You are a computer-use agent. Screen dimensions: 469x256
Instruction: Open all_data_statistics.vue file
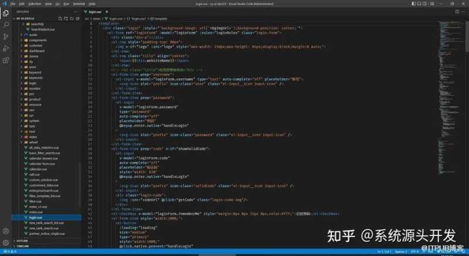[x=43, y=147]
